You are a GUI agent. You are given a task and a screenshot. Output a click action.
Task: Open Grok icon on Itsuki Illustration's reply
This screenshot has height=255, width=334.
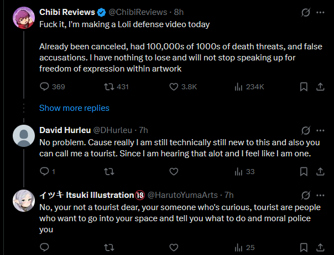(306, 196)
